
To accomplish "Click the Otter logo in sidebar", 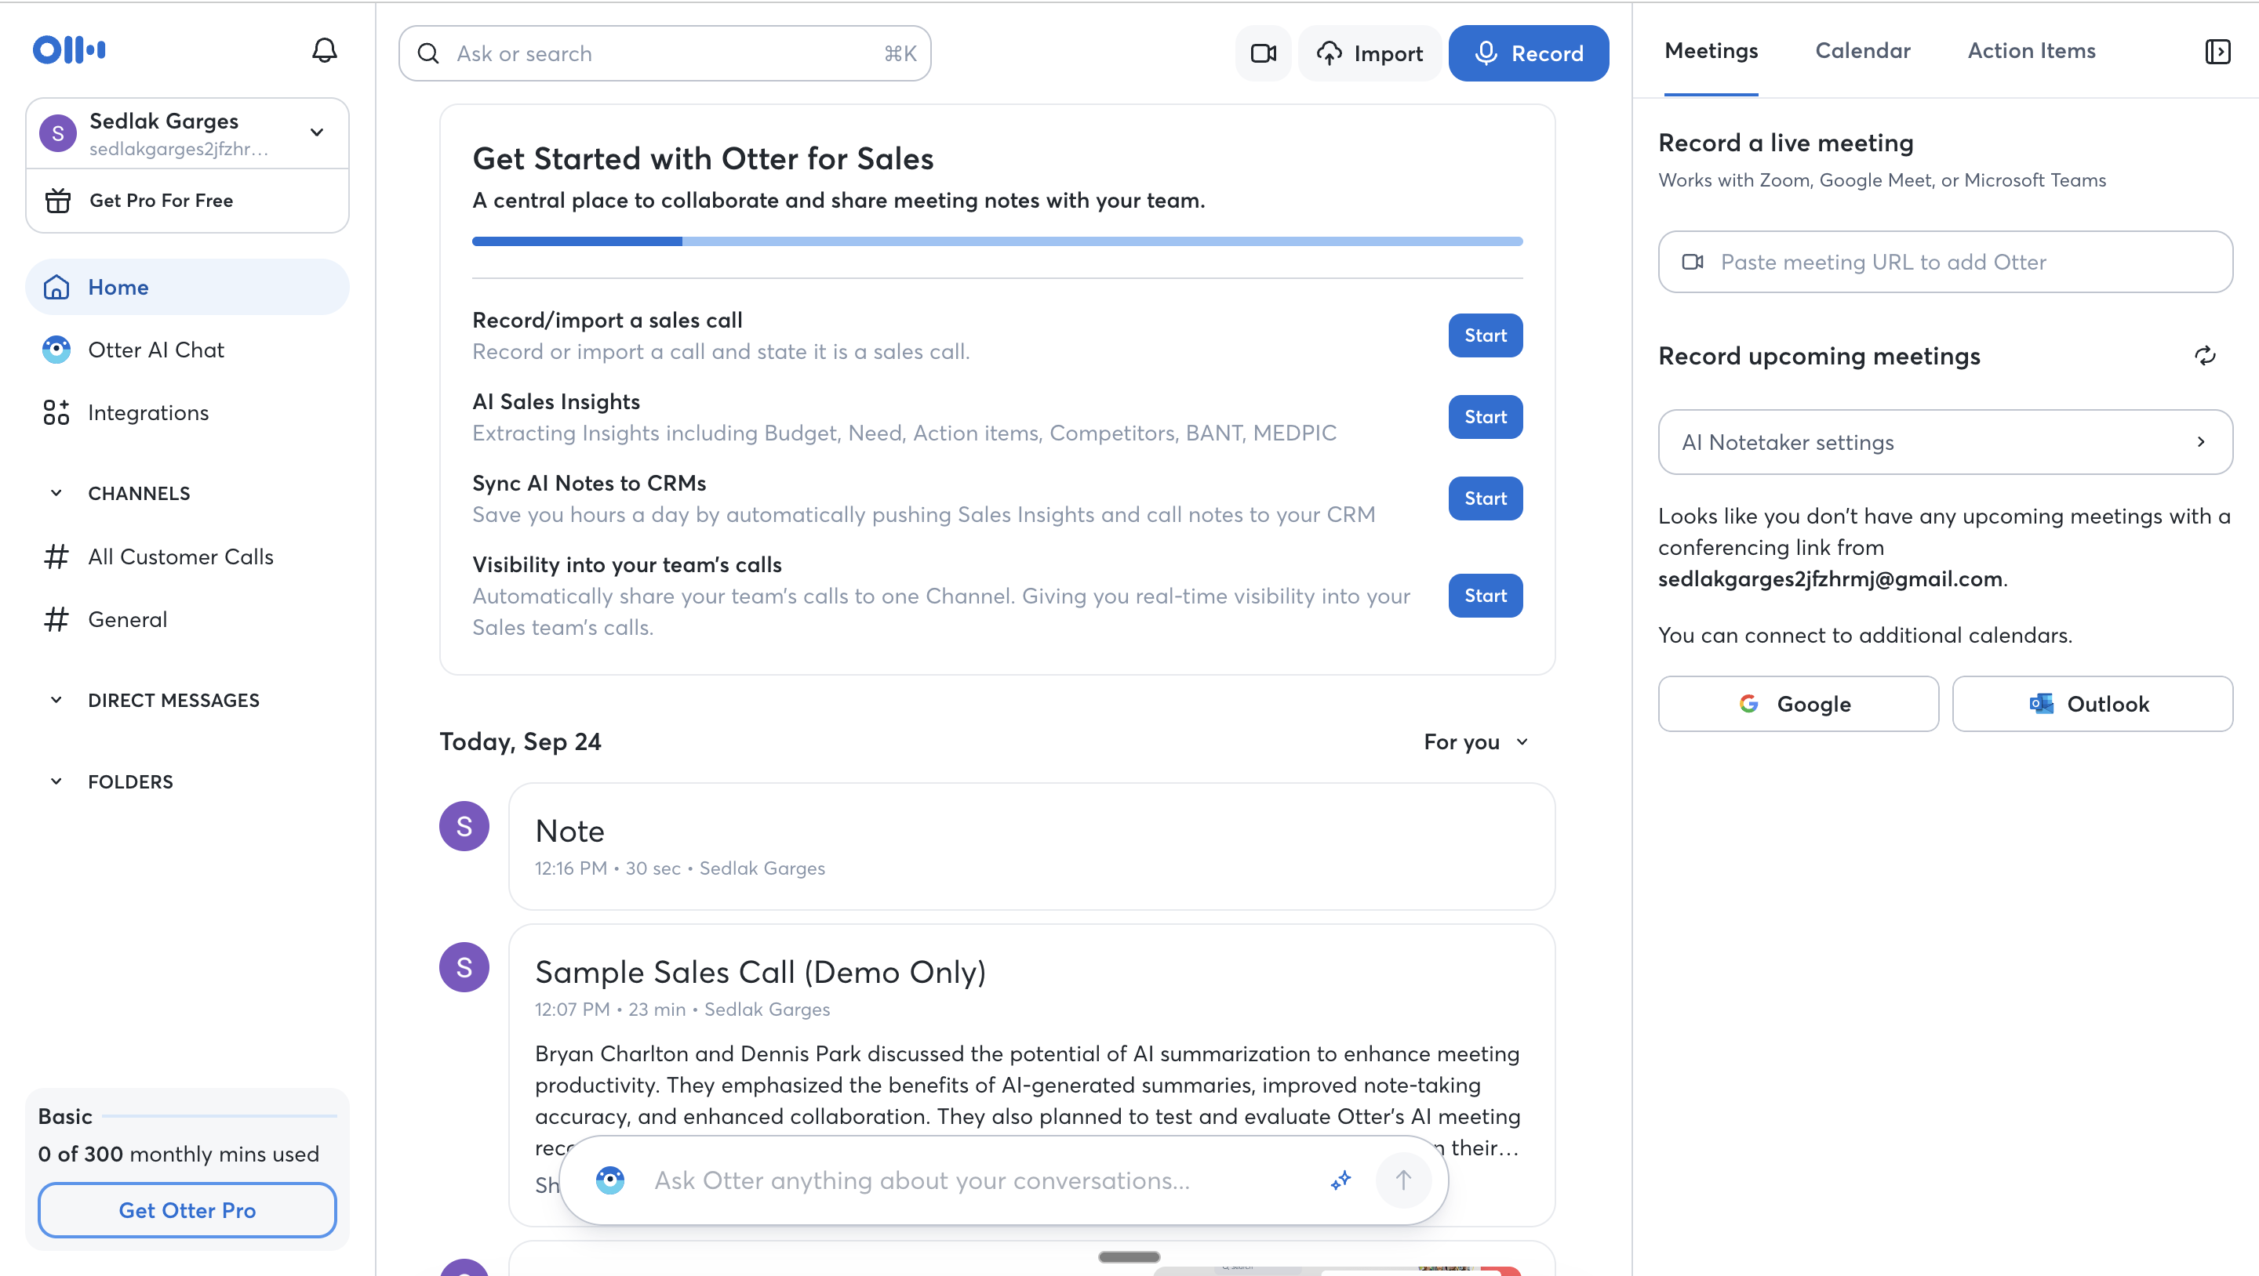I will tap(69, 50).
